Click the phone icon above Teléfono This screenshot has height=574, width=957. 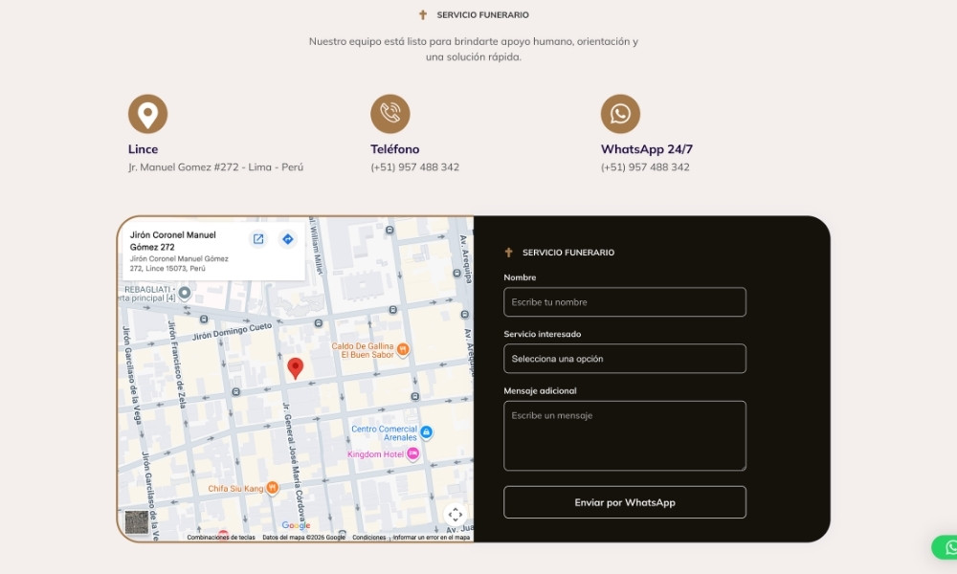pos(390,114)
